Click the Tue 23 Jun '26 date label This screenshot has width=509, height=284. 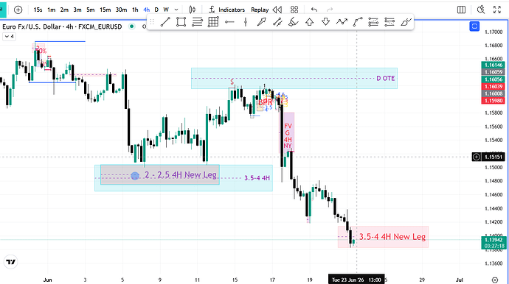356,280
